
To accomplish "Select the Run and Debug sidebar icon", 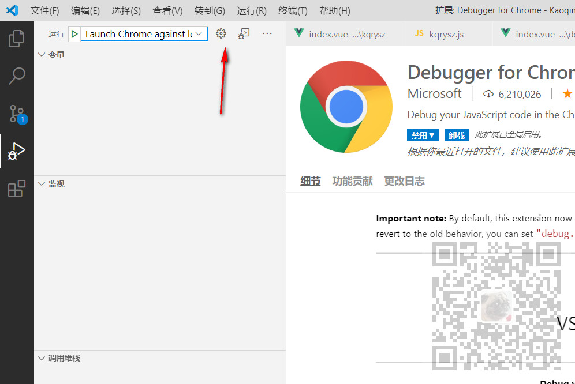I will [16, 151].
